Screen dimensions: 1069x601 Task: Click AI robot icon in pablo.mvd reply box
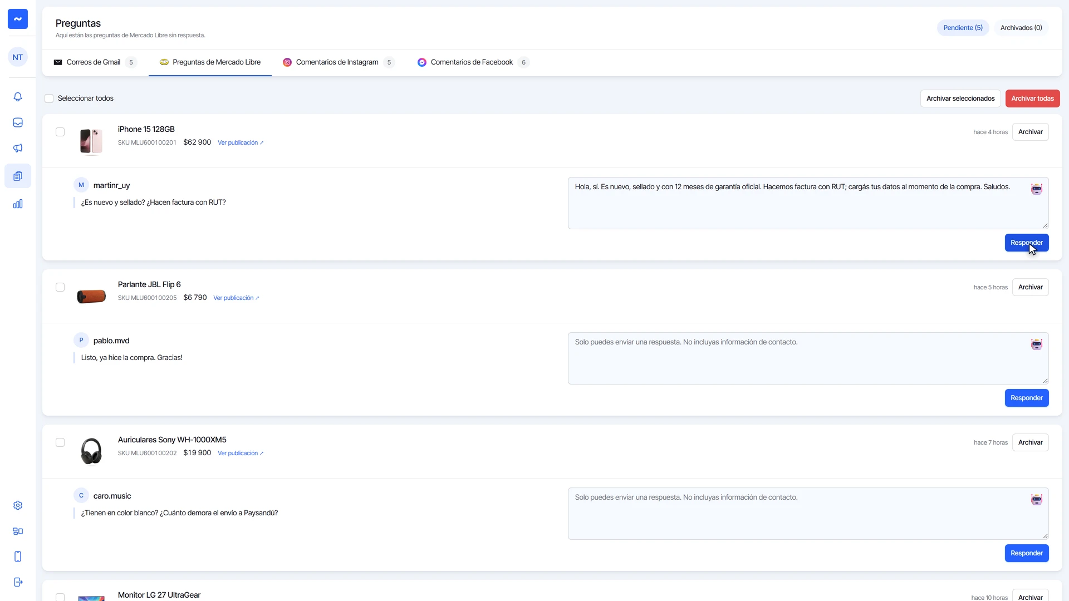(1036, 344)
